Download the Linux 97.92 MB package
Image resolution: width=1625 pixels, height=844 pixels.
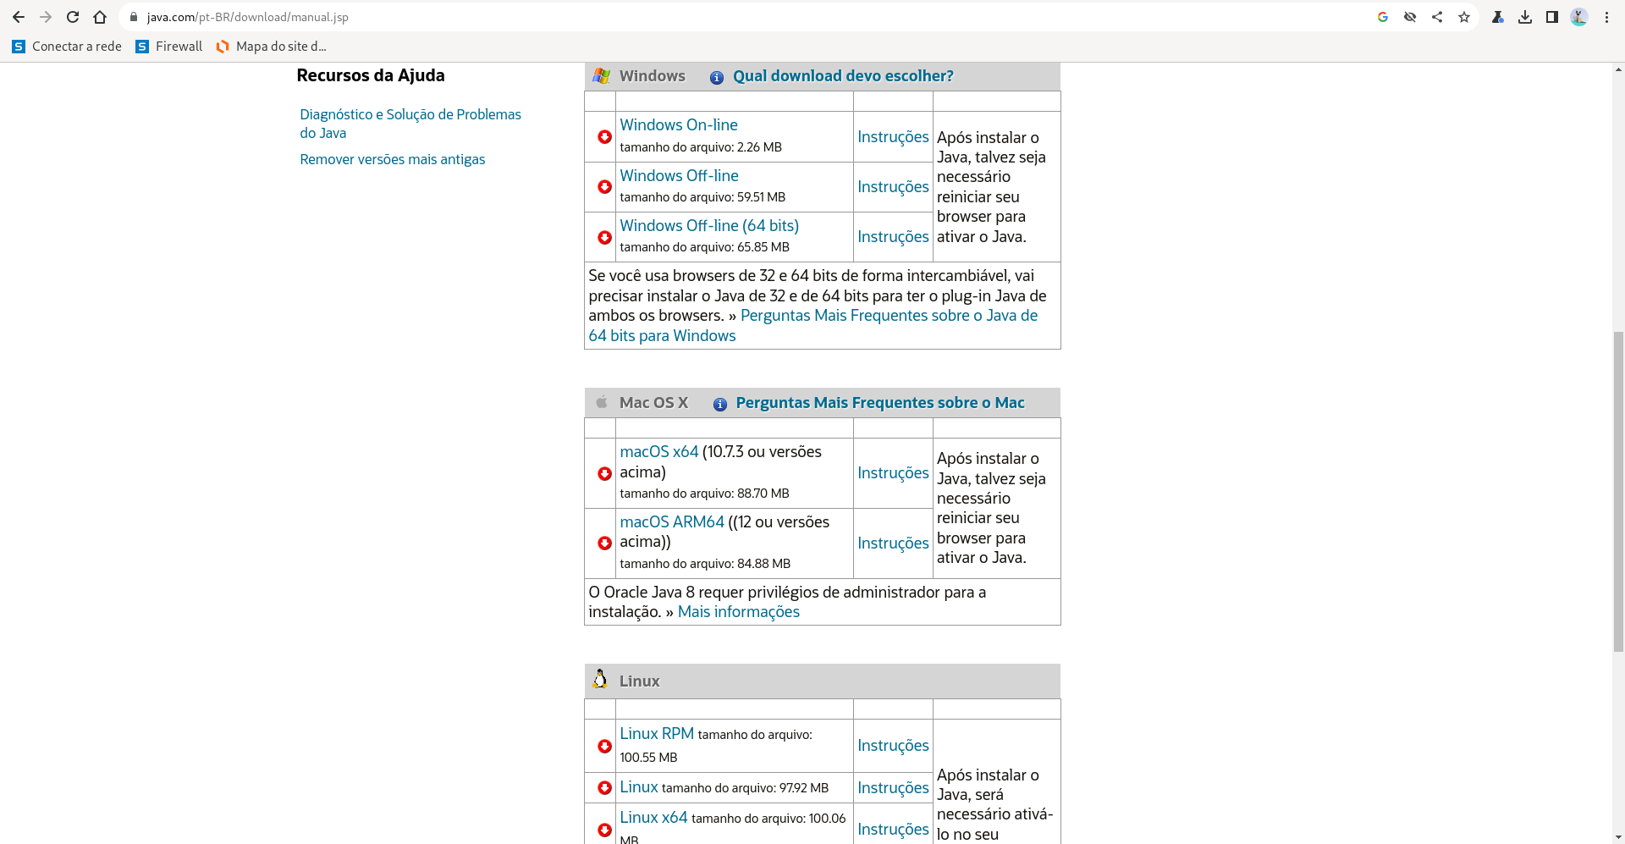pyautogui.click(x=639, y=787)
